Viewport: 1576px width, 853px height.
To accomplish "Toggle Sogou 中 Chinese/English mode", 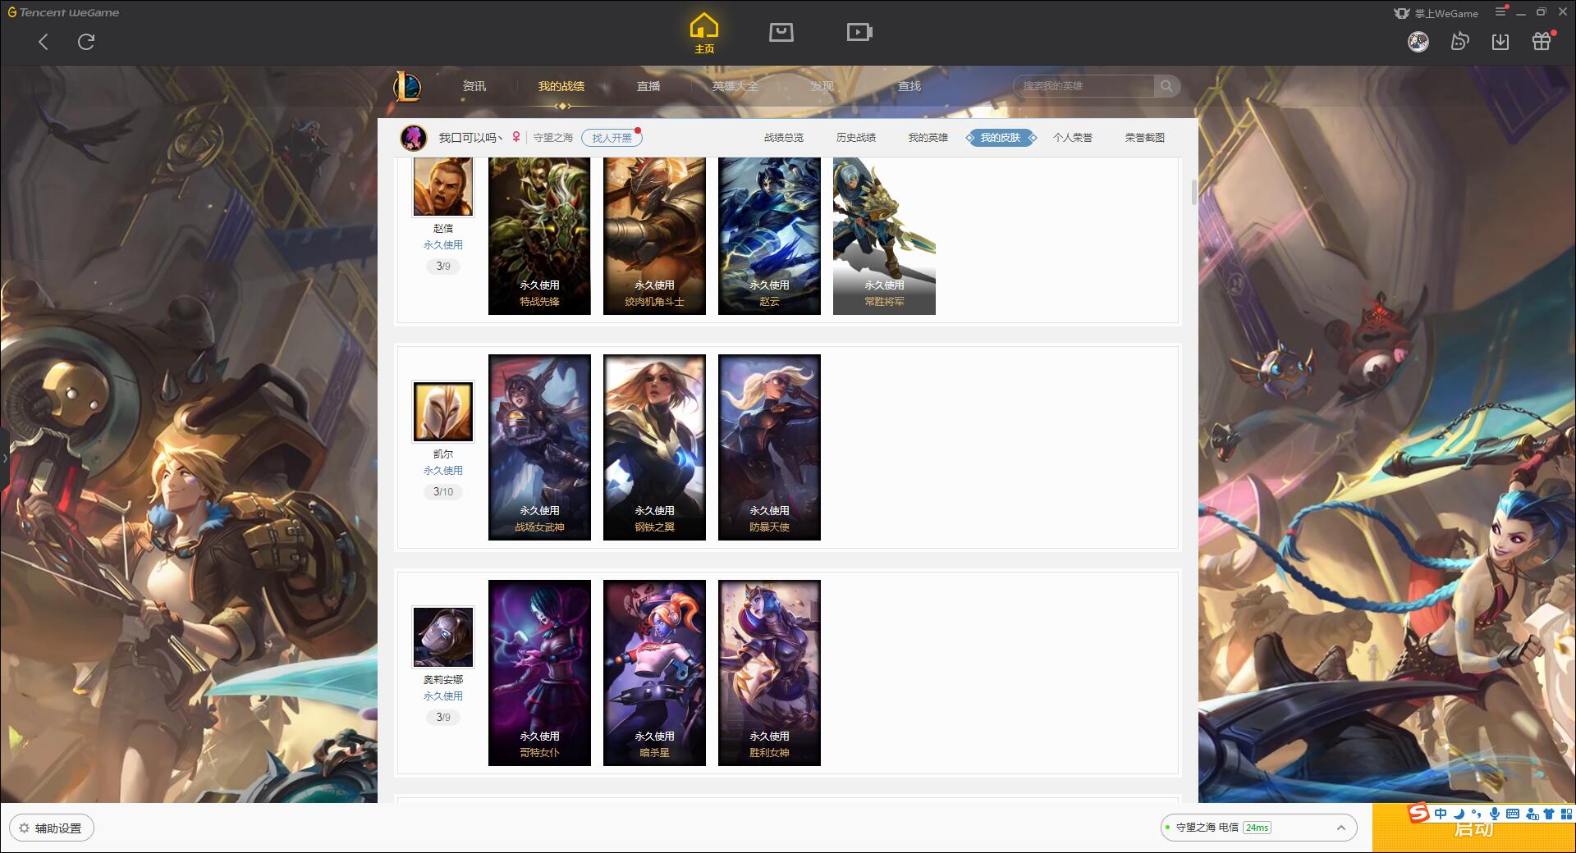I will (1441, 814).
